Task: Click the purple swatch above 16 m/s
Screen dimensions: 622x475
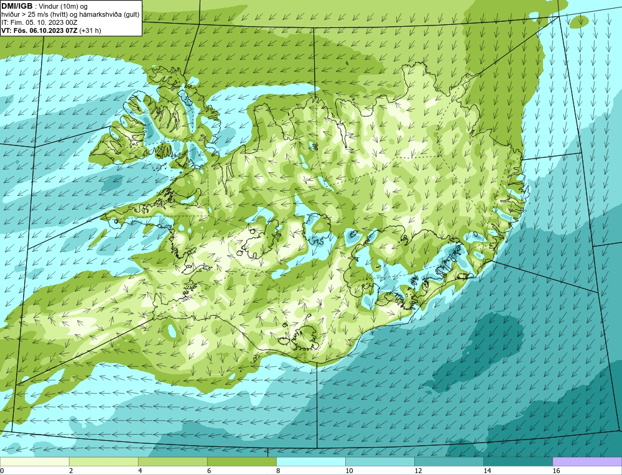Action: coord(587,461)
